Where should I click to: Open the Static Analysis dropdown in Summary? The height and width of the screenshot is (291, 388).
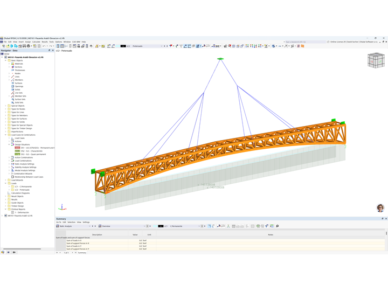pos(89,226)
